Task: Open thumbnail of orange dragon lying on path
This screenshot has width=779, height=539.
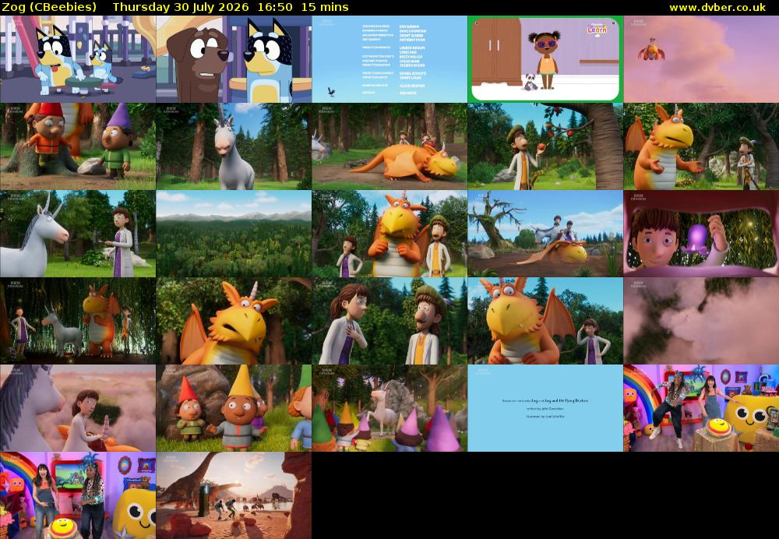Action: point(389,146)
